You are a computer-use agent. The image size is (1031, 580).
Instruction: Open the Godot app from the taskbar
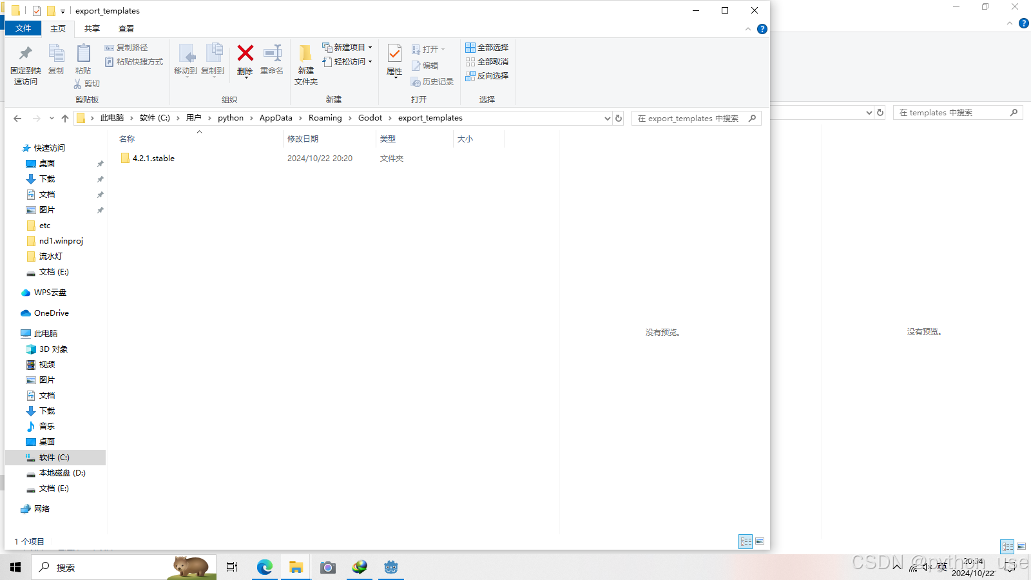pos(391,567)
